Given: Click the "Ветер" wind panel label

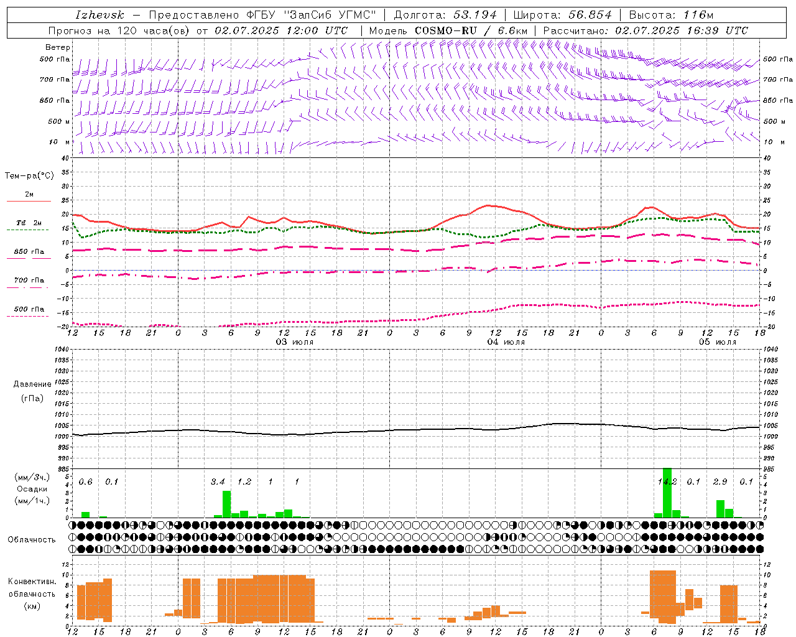Looking at the screenshot, I should click(58, 47).
